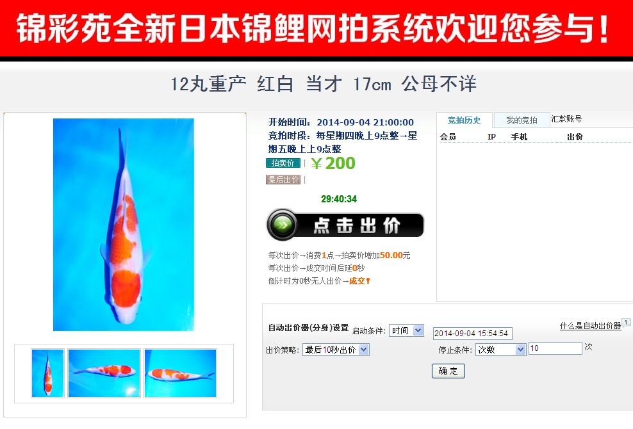This screenshot has height=429, width=633.
Task: Expand the 停止条件 次数 dropdown
Action: (x=500, y=350)
